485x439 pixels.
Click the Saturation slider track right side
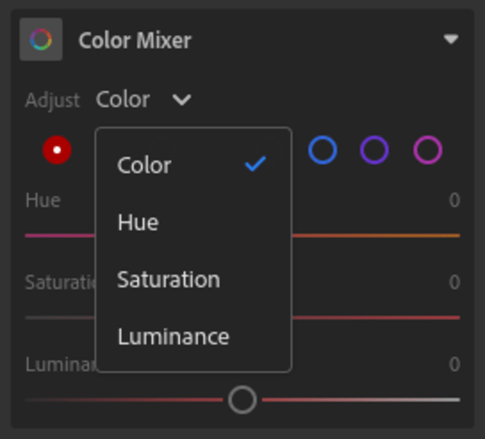tap(404, 317)
